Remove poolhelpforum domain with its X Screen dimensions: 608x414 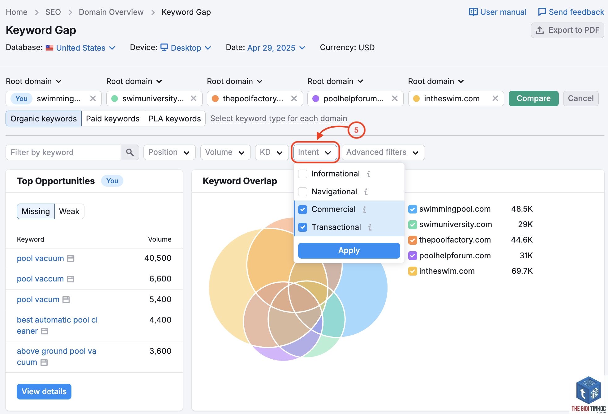point(395,98)
